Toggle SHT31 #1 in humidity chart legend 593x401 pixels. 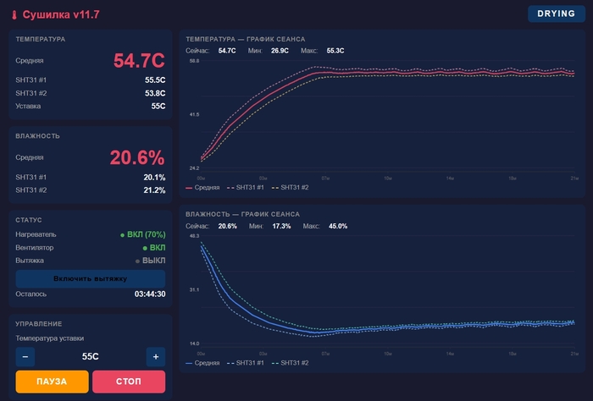(246, 363)
